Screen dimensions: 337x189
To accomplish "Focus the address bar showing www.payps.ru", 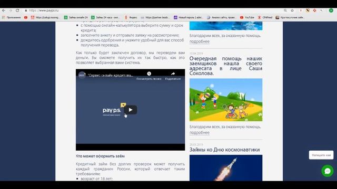I will 44,10.
